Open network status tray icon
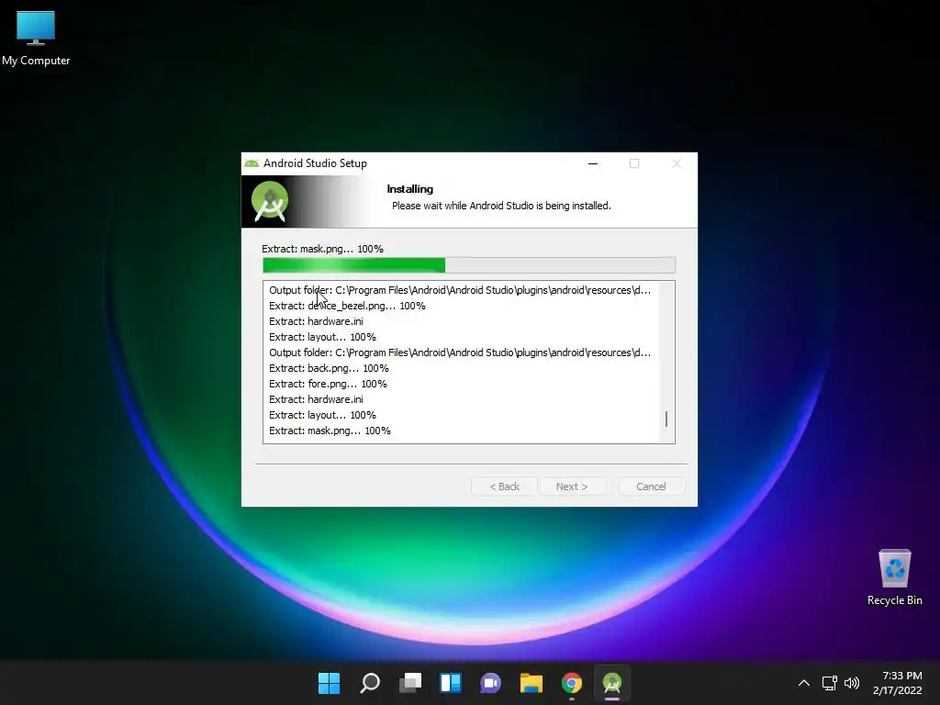940x705 pixels. click(x=829, y=683)
